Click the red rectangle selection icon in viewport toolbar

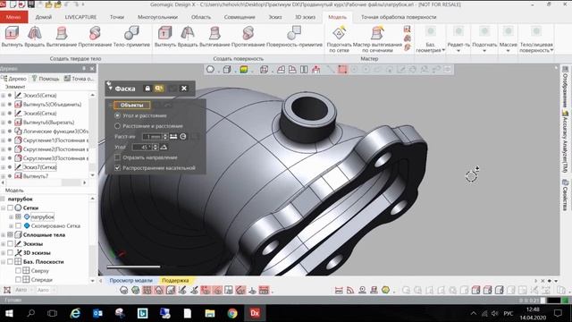[x=342, y=70]
